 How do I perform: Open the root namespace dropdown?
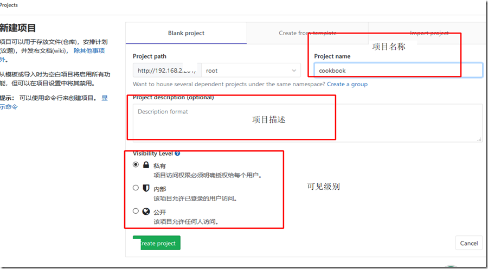click(x=251, y=71)
